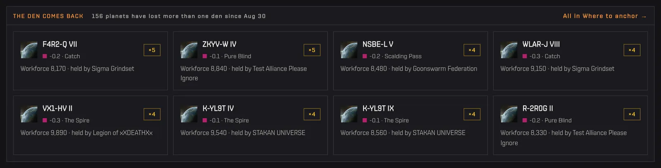Click the F4R2-Q VII planet thumbnail
Viewport: 661px width, 168px height.
click(29, 50)
